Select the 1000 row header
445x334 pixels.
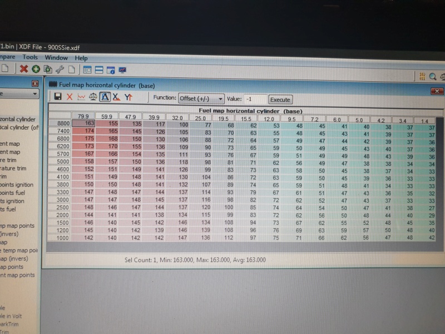click(60, 238)
